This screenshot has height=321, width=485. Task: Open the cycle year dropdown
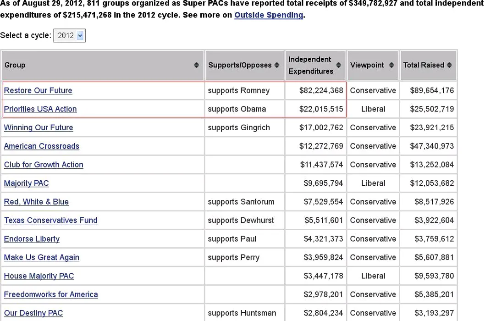[70, 35]
